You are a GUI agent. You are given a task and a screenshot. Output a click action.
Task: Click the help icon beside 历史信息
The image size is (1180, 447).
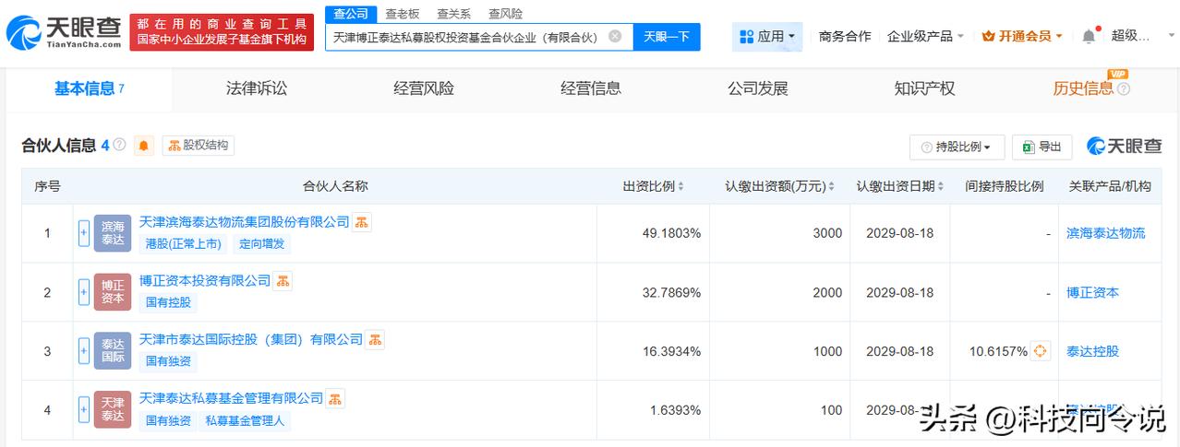point(1124,89)
